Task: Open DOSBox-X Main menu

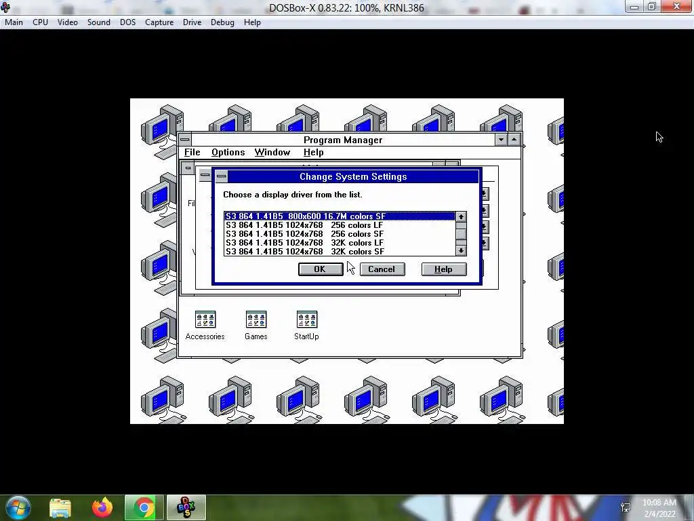Action: (14, 22)
